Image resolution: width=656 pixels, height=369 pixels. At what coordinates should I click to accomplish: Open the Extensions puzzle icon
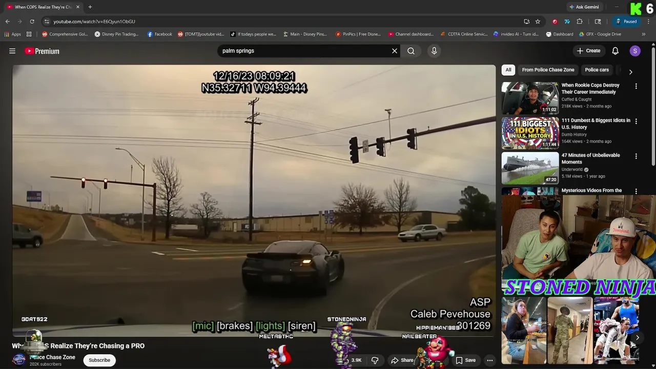(x=580, y=22)
